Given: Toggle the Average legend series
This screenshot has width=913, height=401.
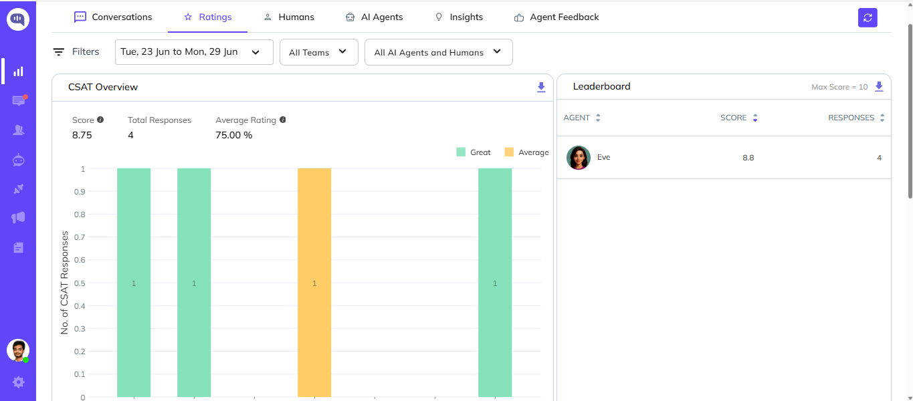Looking at the screenshot, I should tap(526, 152).
